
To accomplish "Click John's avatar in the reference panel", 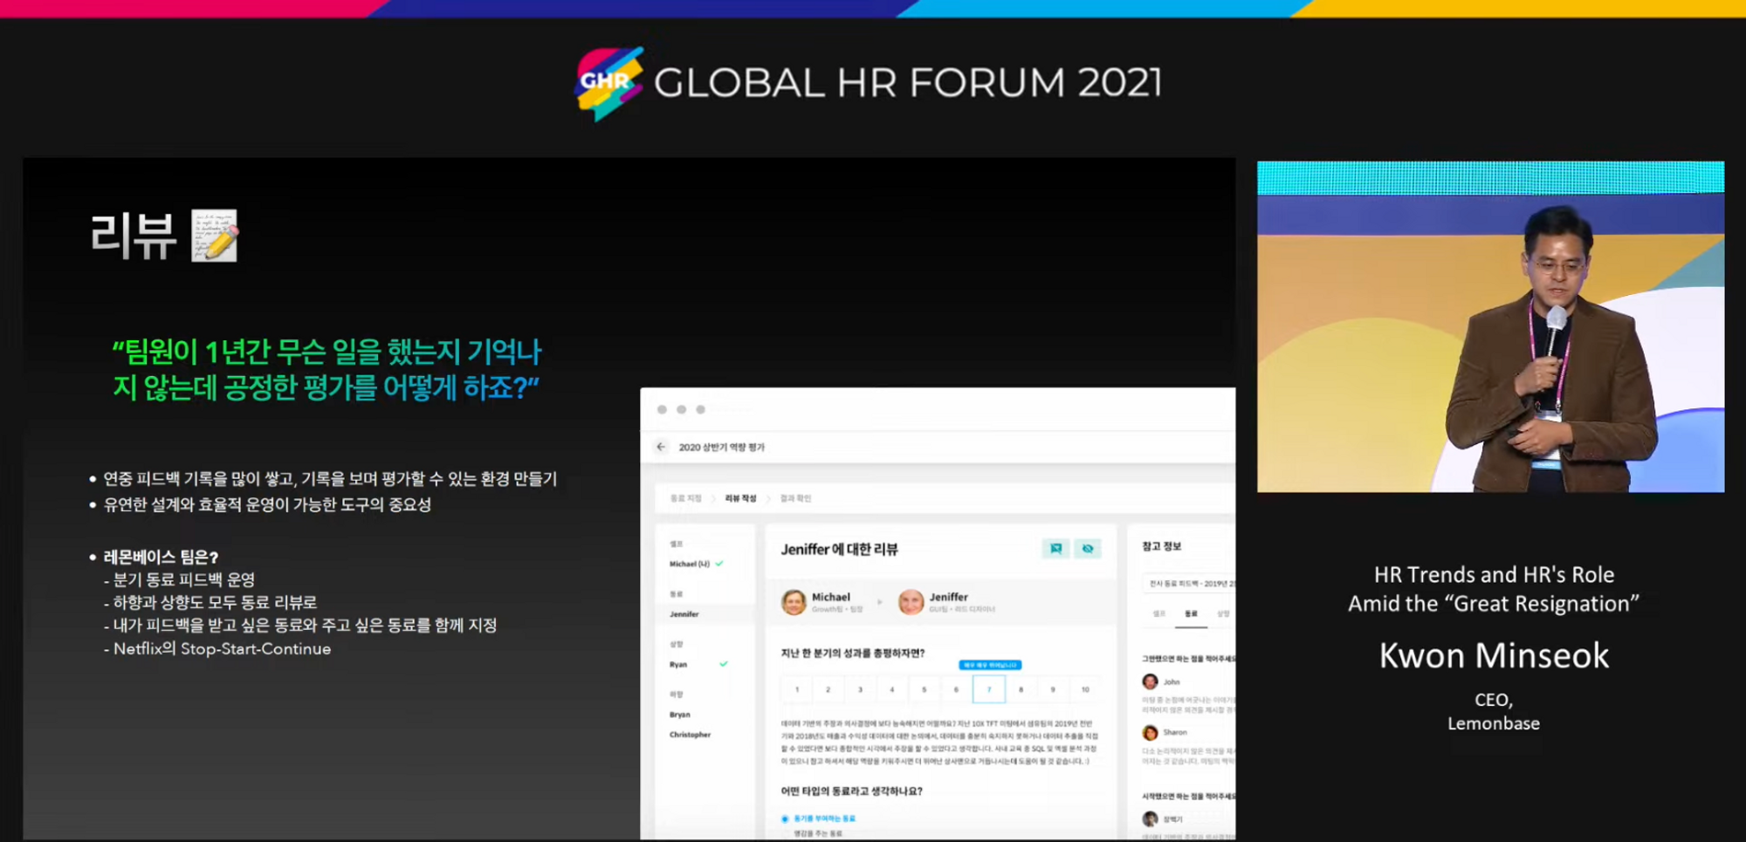I will click(1150, 681).
